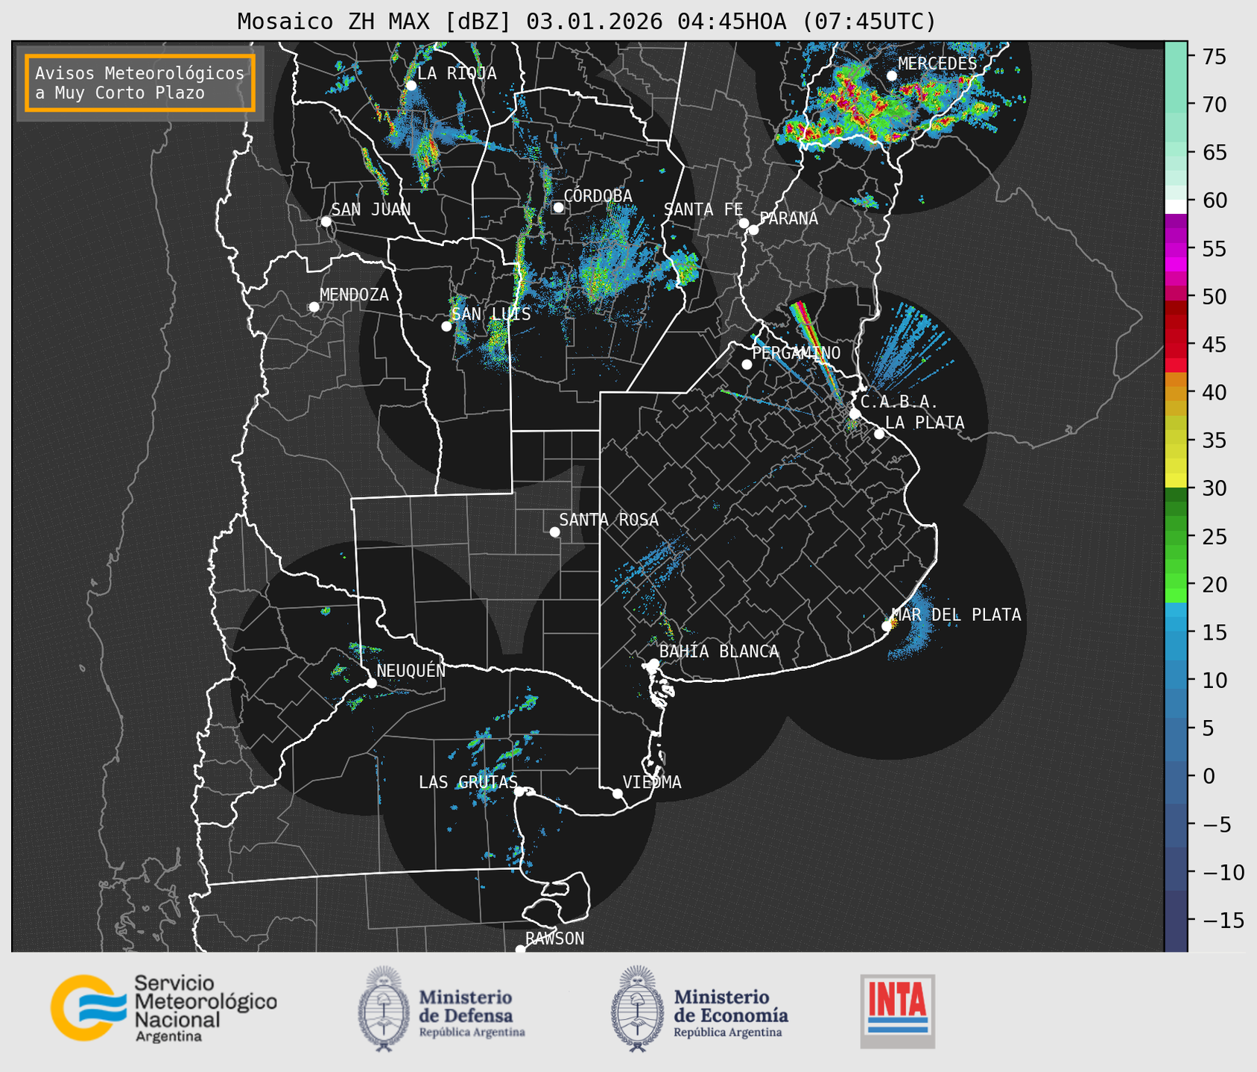Click the BAHÍA BLANCA label text
Image resolution: width=1257 pixels, height=1072 pixels.
pos(719,652)
